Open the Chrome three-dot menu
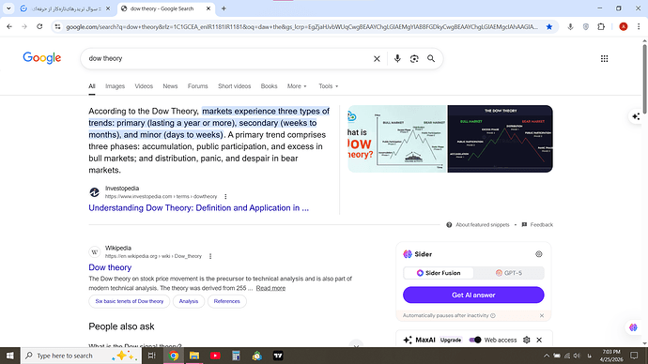648x364 pixels. click(639, 27)
